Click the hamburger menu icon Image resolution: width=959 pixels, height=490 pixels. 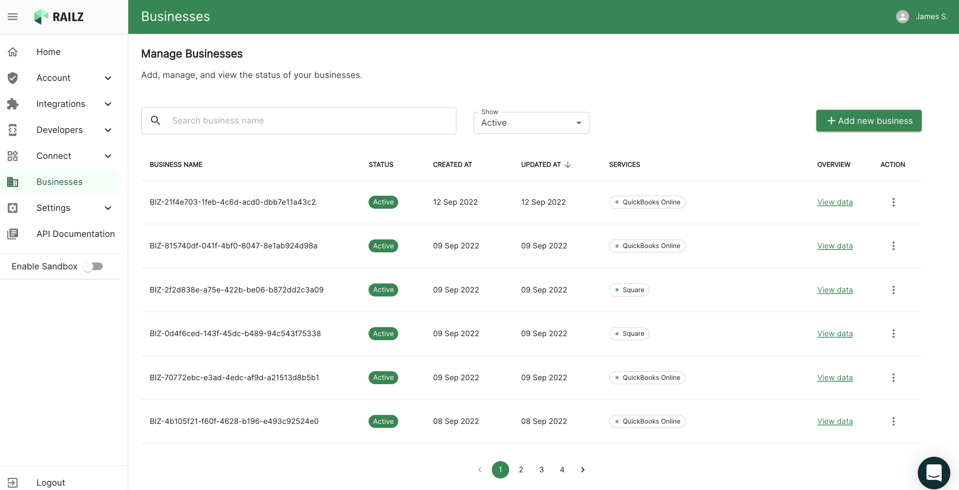tap(13, 17)
